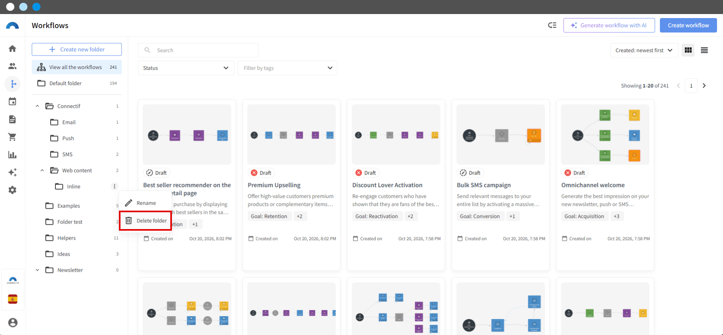The image size is (723, 335).
Task: Select Delete folder in the context menu
Action: click(145, 220)
